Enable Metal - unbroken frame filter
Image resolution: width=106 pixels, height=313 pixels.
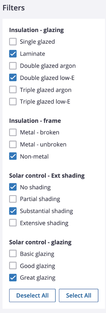pos(13,145)
